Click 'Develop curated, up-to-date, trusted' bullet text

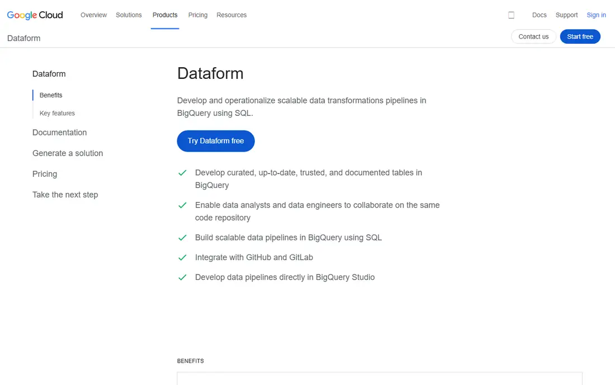click(309, 179)
